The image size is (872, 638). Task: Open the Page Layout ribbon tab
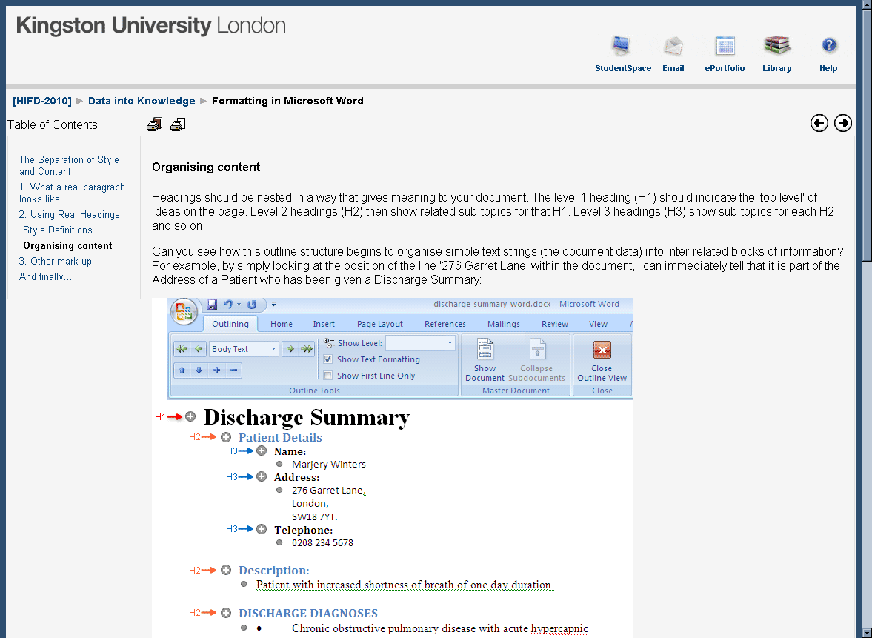(380, 324)
